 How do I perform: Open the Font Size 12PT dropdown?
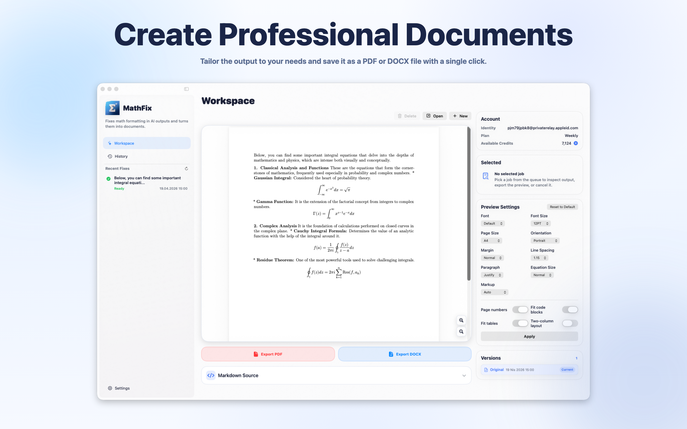(540, 224)
